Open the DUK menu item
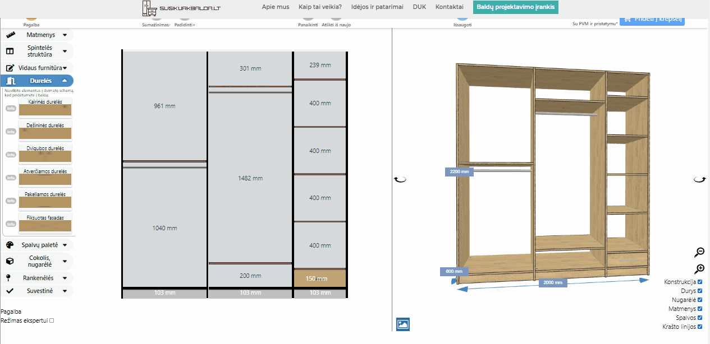The height and width of the screenshot is (344, 710). tap(419, 7)
